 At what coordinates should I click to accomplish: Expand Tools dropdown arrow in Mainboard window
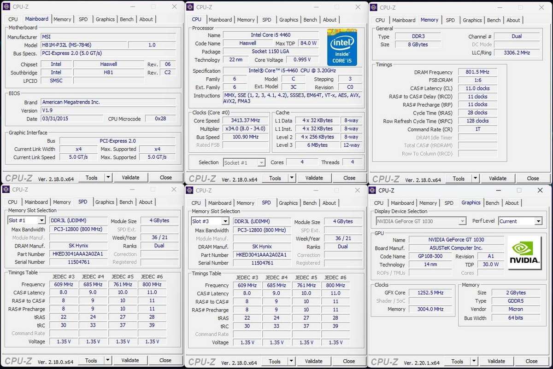pos(108,177)
